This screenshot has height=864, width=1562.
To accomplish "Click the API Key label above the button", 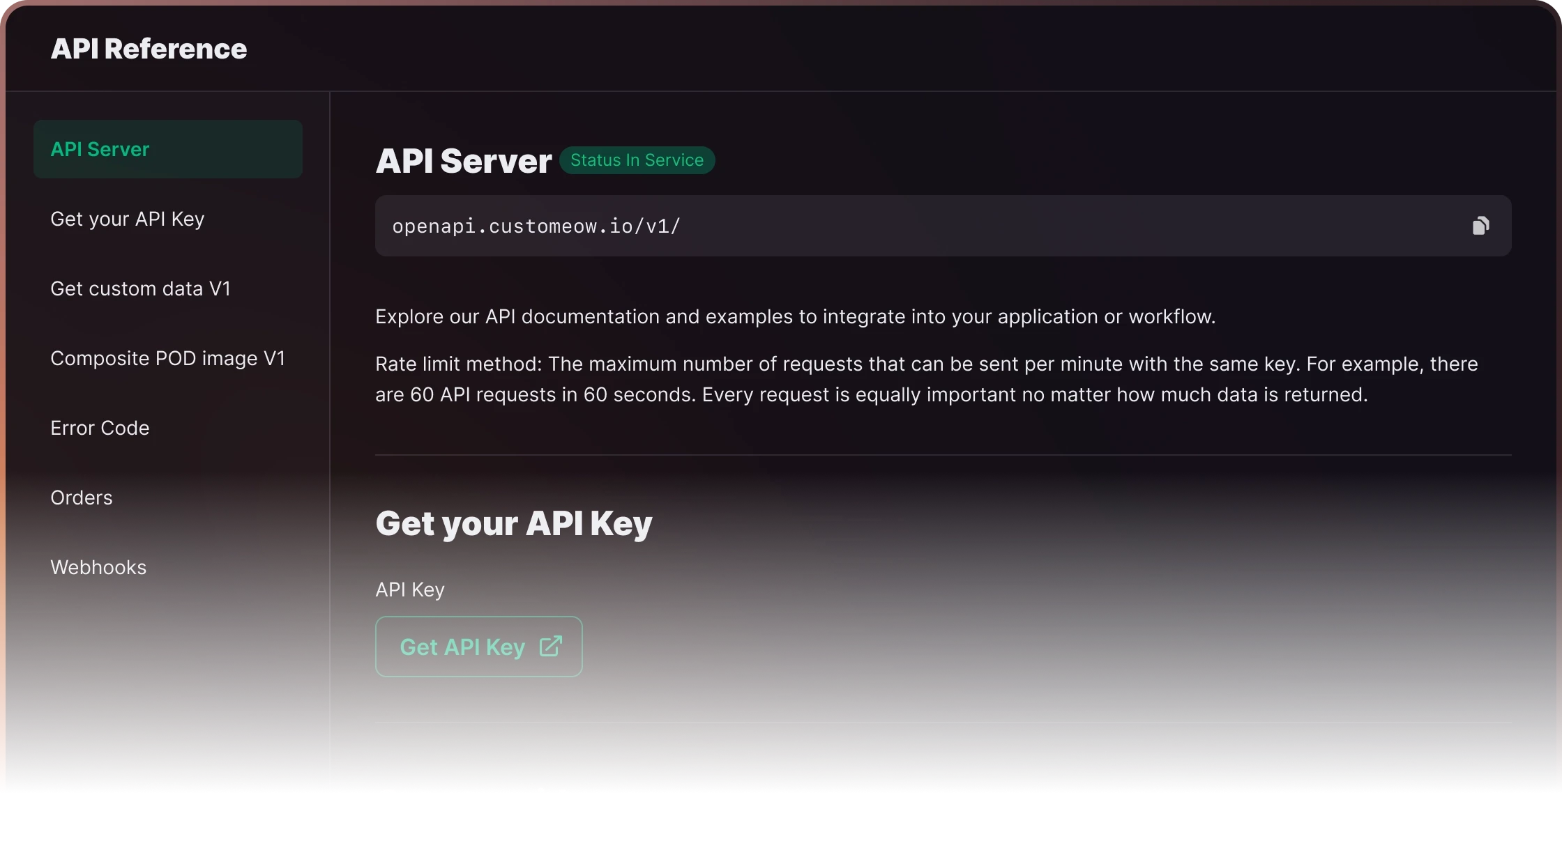I will coord(409,589).
